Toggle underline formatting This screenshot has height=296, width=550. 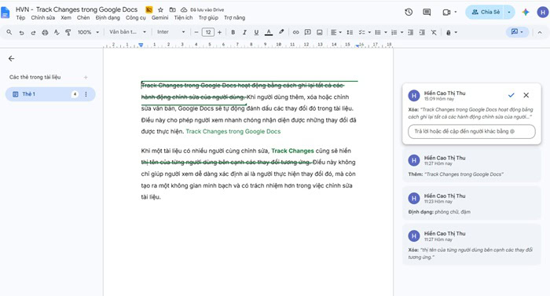pyautogui.click(x=256, y=32)
